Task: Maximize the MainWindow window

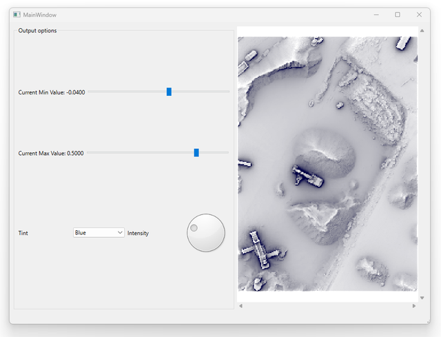Action: coord(398,14)
